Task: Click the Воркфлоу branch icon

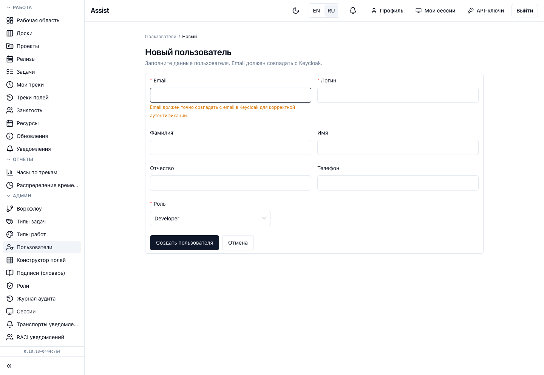Action: click(x=10, y=209)
